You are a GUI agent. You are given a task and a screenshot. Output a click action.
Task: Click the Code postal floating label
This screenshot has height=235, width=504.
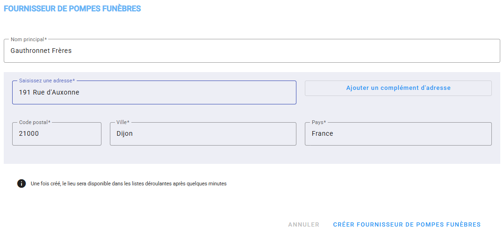(x=35, y=122)
